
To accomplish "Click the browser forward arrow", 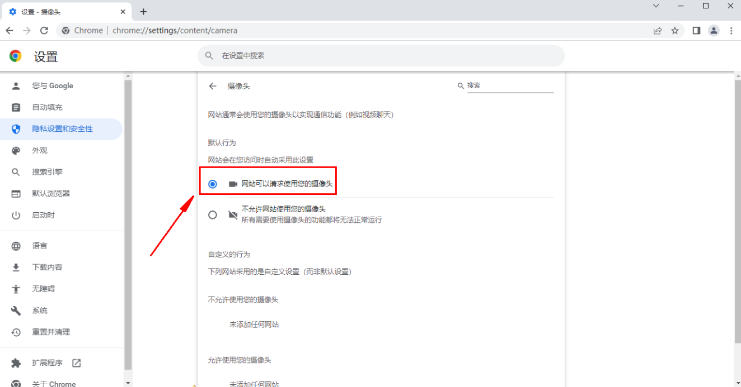I will coord(27,31).
